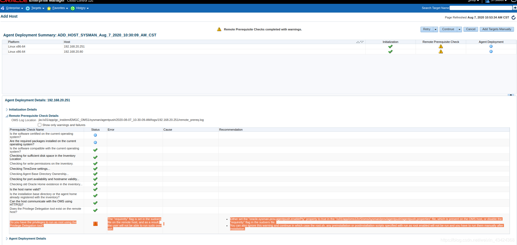Click checkmark for old Oracle Home existence check
517x245 pixels.
click(x=95, y=184)
